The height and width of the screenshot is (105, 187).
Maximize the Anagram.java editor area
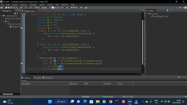click(x=143, y=10)
